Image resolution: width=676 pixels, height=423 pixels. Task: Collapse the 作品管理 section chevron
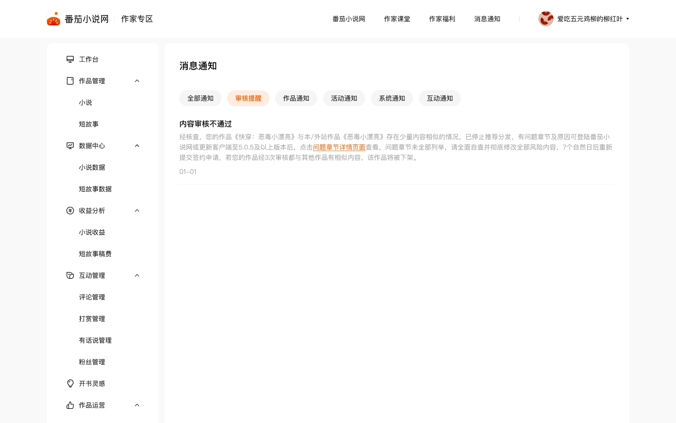137,81
